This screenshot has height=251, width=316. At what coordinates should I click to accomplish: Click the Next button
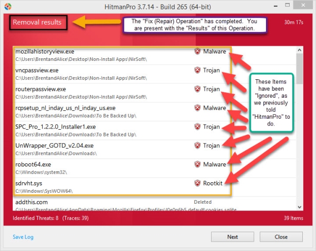(233, 237)
